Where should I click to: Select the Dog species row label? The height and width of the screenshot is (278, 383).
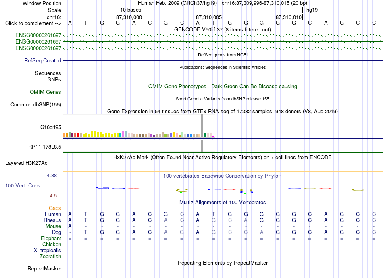57,232
